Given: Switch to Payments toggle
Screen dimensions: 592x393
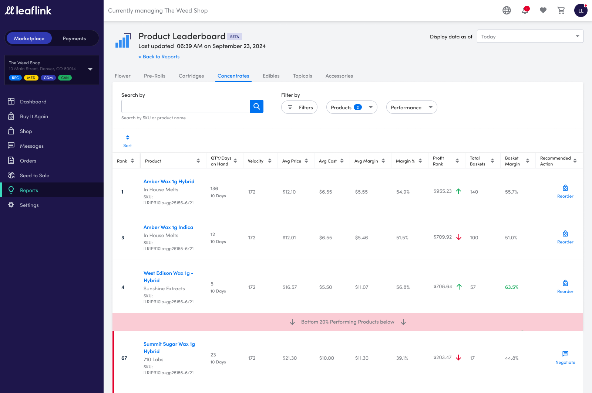Looking at the screenshot, I should [x=74, y=38].
